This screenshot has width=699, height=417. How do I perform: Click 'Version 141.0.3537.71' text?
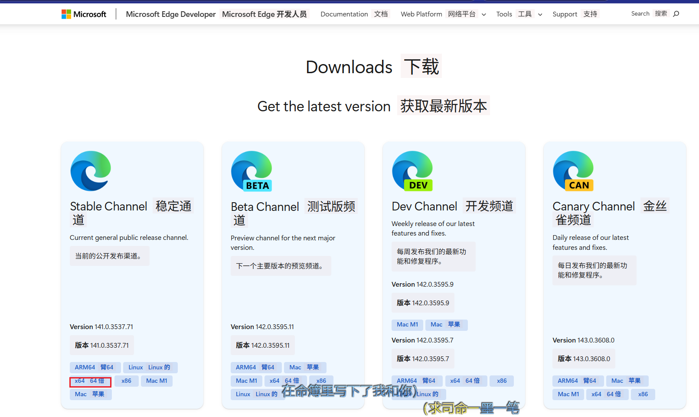101,327
